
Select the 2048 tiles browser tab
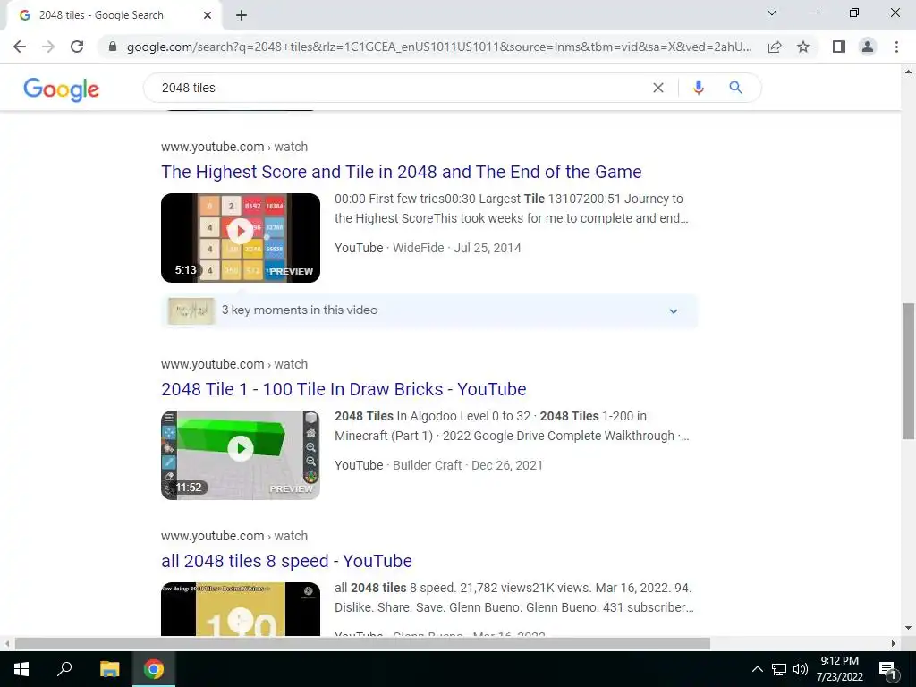[x=114, y=16]
